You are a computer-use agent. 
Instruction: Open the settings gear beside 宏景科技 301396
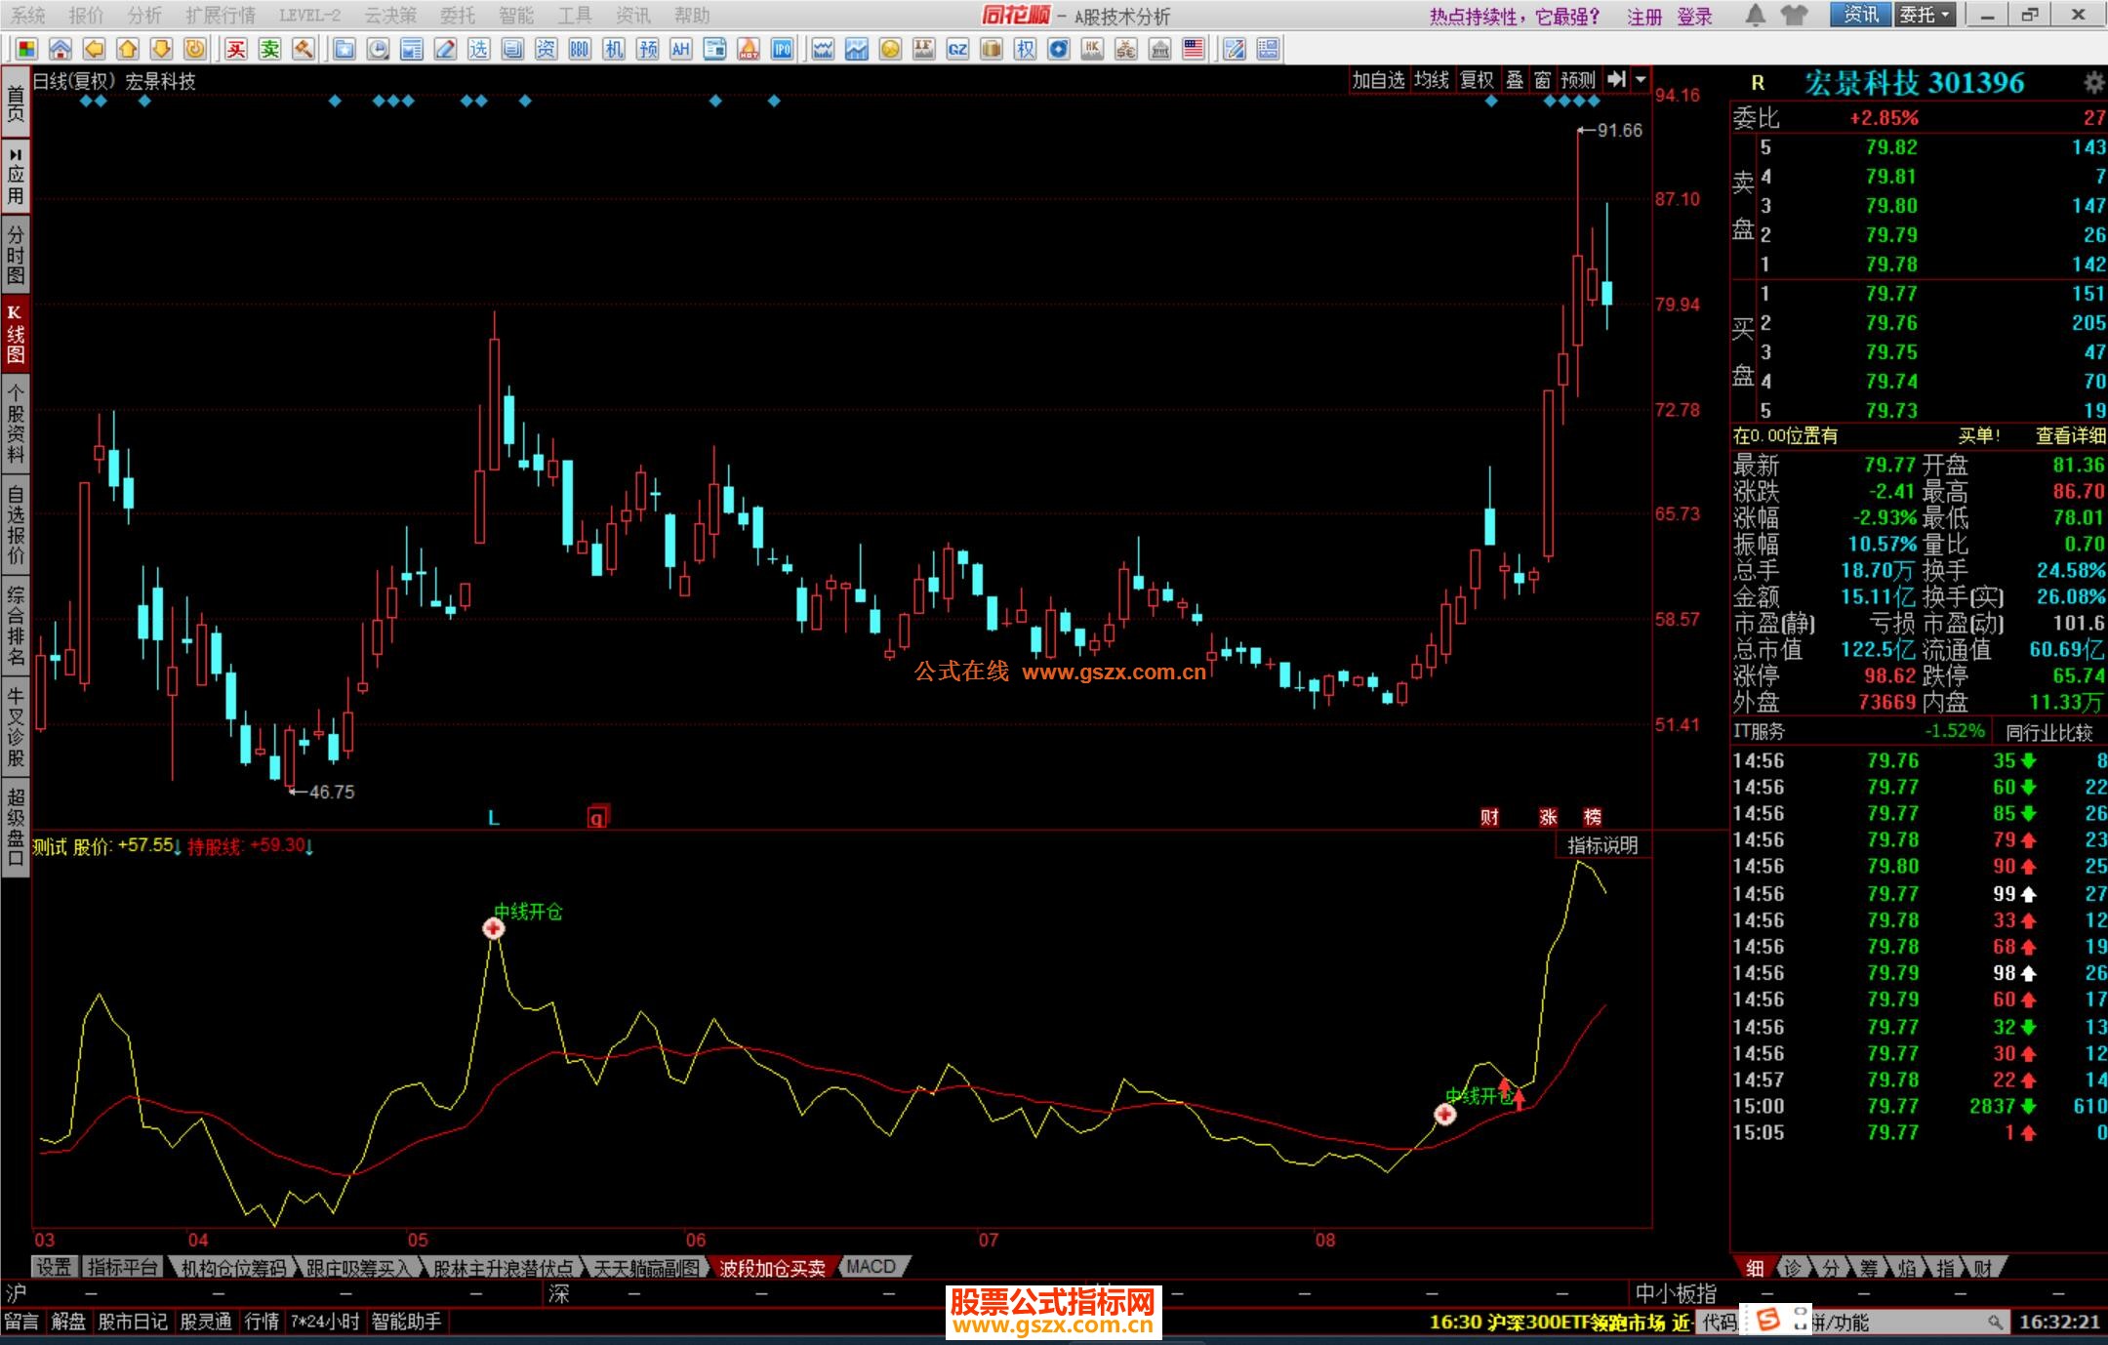coord(2092,83)
